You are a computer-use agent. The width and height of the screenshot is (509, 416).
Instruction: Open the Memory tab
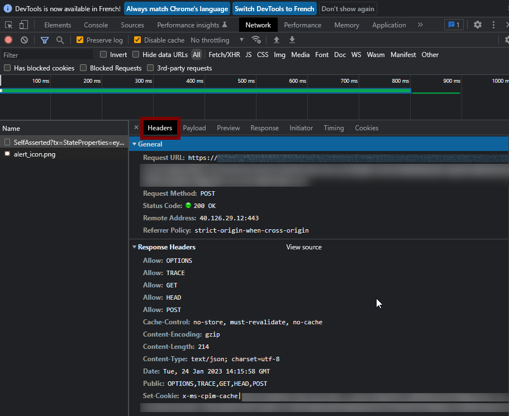pos(347,25)
